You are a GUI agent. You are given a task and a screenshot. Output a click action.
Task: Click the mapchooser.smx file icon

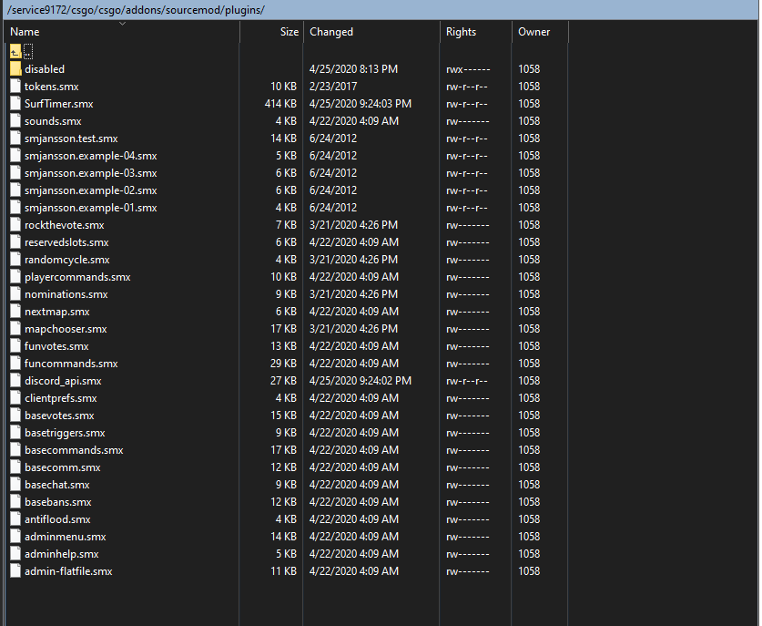coord(15,328)
